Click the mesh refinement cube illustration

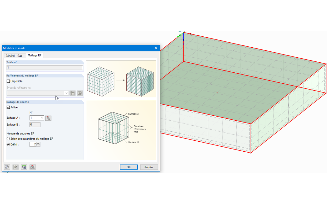[121, 79]
